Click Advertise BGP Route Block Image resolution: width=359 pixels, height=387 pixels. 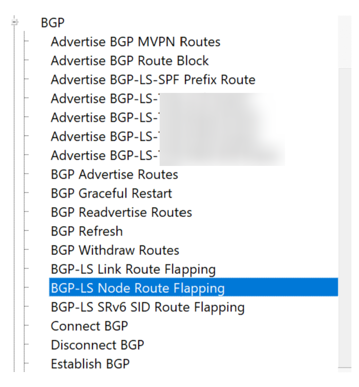click(130, 61)
